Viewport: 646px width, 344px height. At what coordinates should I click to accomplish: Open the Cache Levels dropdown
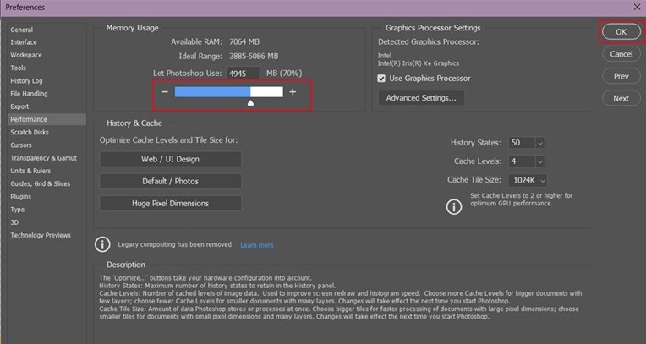point(539,161)
